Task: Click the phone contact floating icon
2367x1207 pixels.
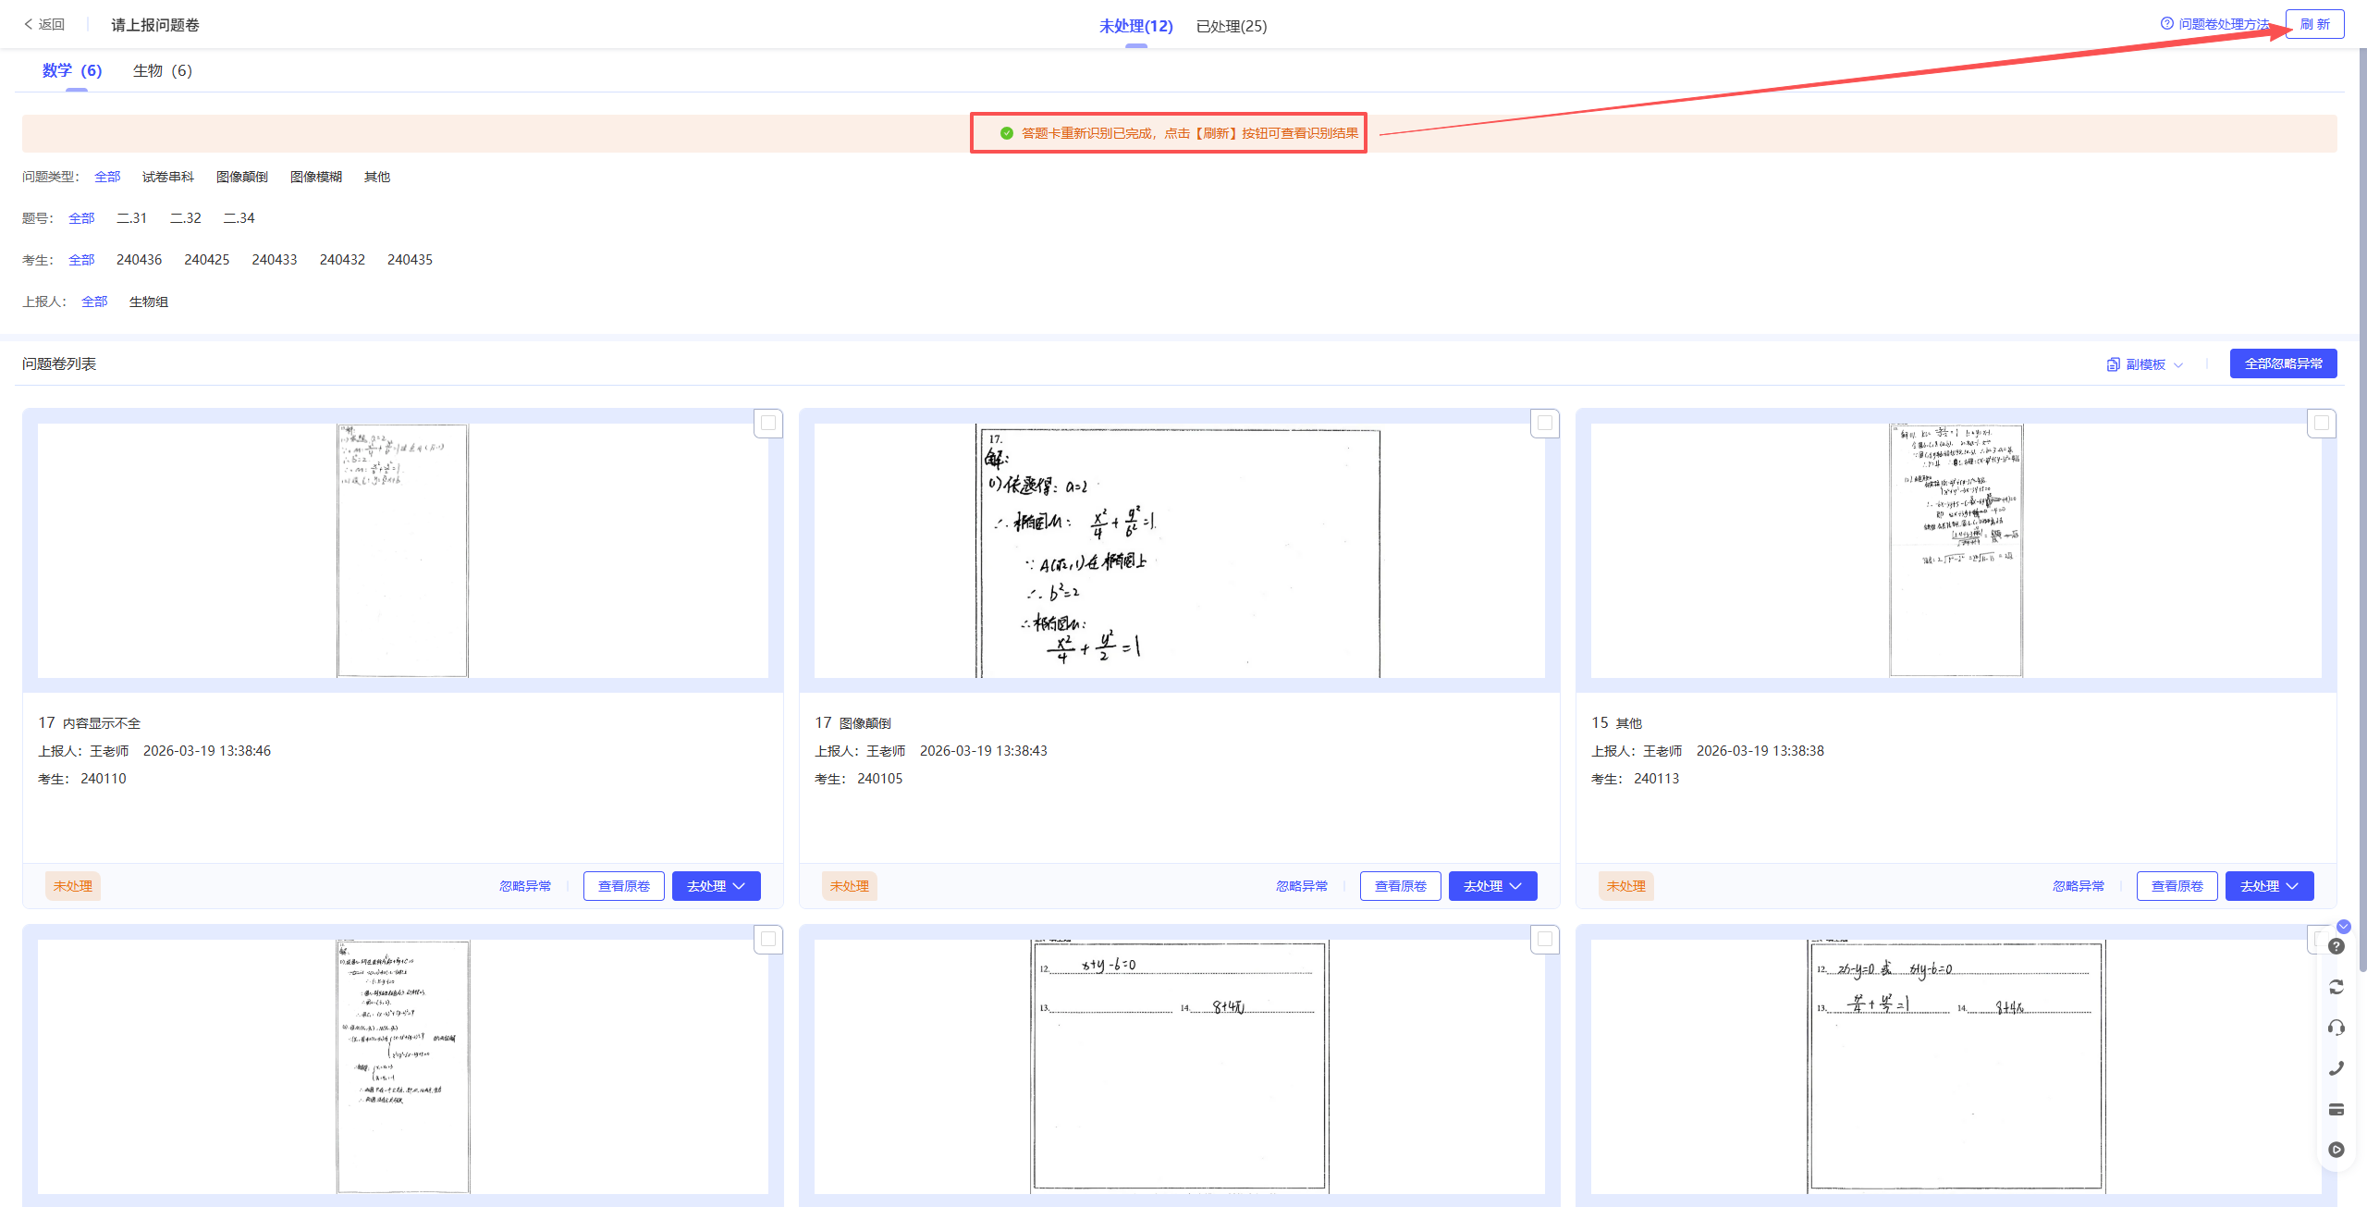Action: (2336, 1068)
